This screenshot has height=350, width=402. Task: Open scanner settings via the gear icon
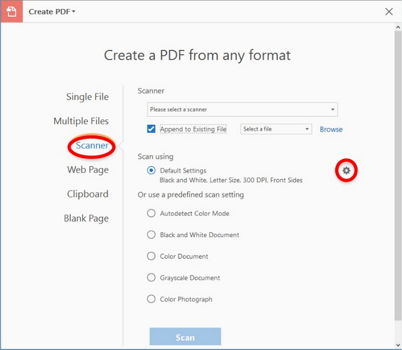coord(346,171)
